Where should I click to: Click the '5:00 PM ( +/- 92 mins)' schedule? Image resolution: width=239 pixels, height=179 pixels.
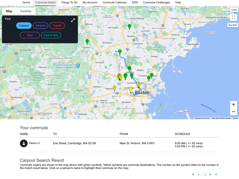coord(189,147)
